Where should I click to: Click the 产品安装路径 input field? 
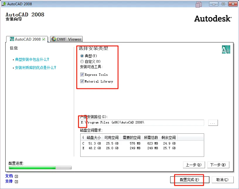142,123
